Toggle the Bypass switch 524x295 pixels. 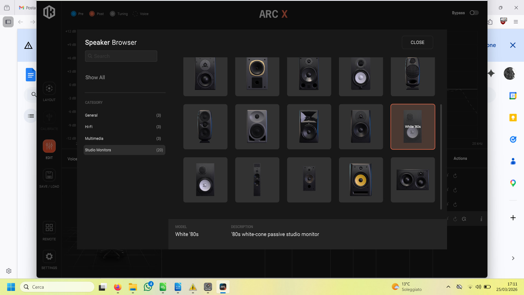474,13
